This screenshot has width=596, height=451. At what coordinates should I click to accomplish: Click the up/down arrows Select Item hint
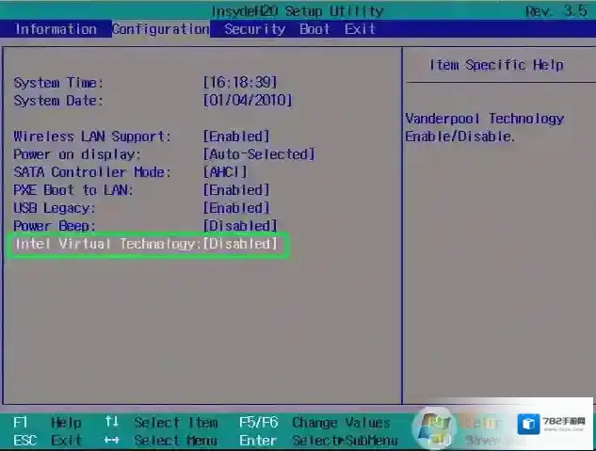pyautogui.click(x=161, y=423)
